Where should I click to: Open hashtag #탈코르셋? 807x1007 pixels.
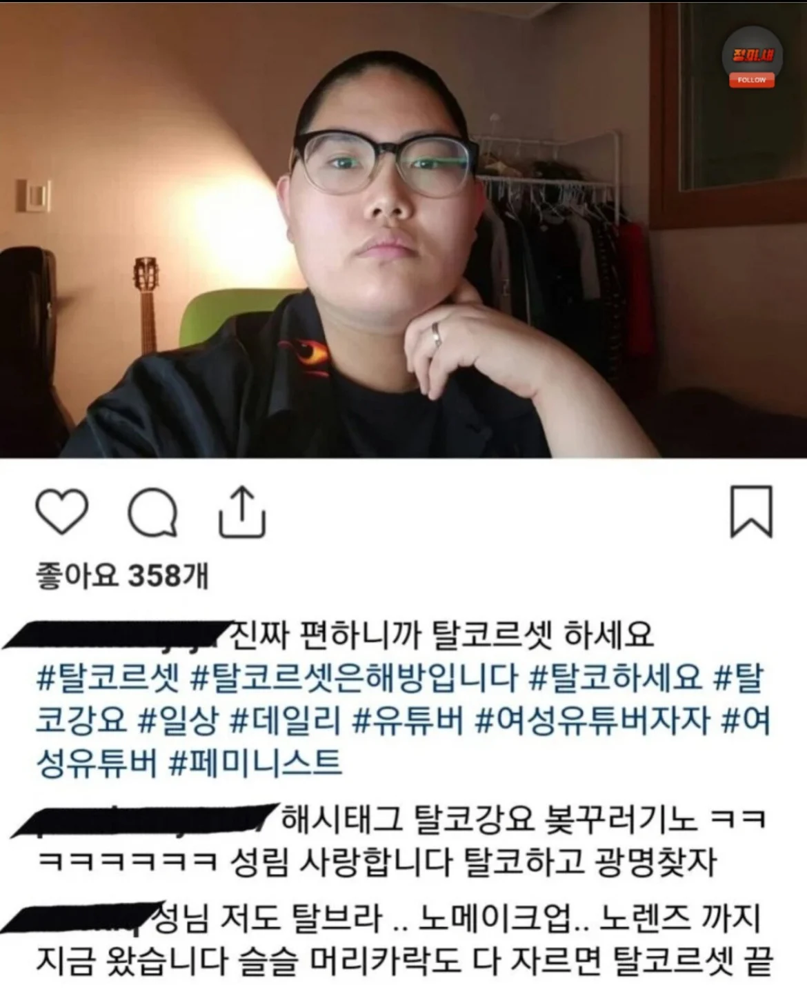tap(108, 677)
